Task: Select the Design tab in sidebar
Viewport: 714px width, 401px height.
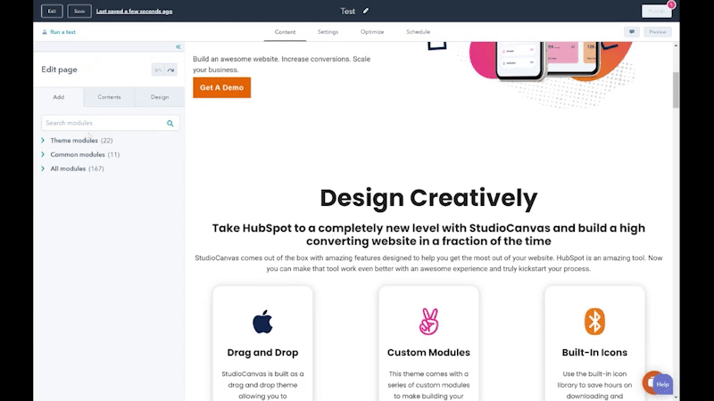Action: [x=160, y=97]
